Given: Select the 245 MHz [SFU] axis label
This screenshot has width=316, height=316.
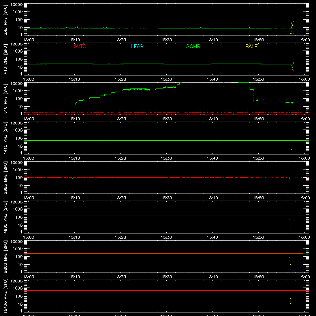Looking at the screenshot, I should point(6,19).
